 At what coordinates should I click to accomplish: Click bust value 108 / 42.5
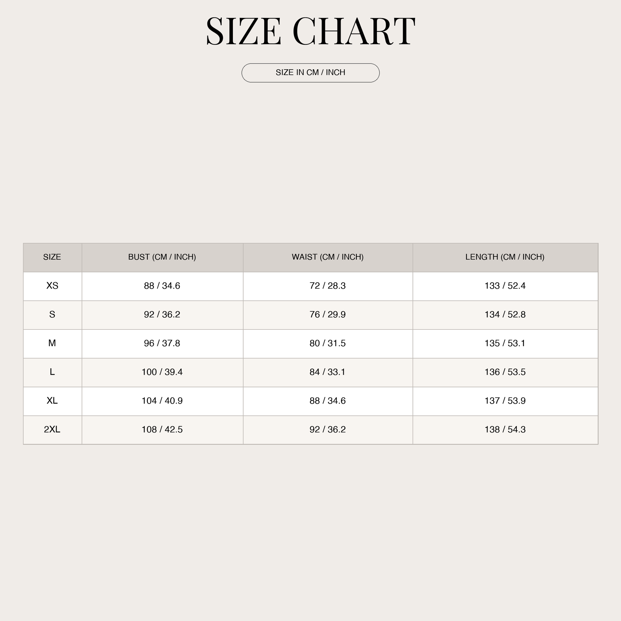tap(162, 429)
